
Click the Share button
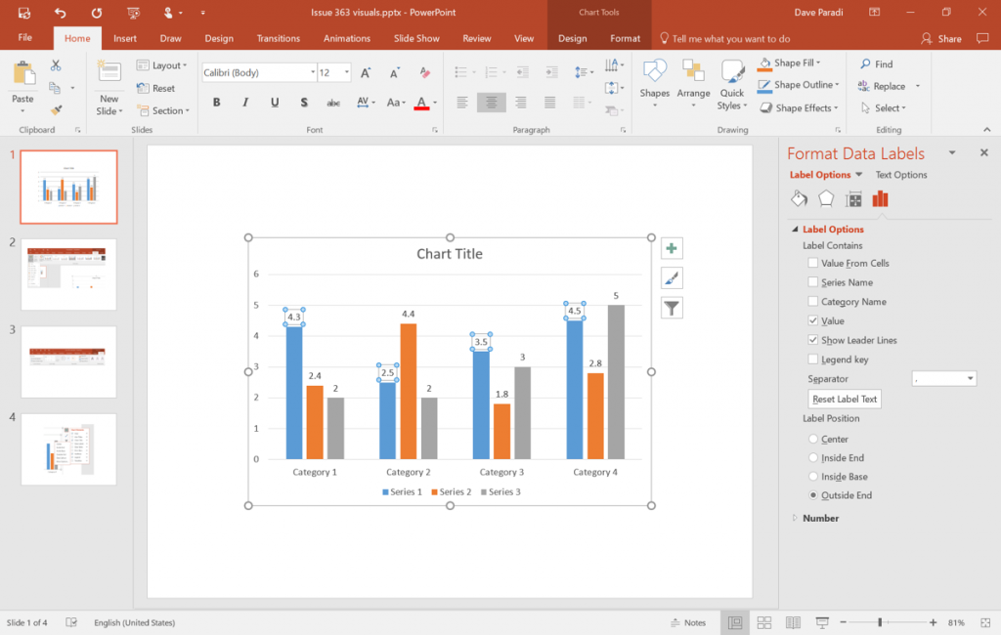pos(941,39)
